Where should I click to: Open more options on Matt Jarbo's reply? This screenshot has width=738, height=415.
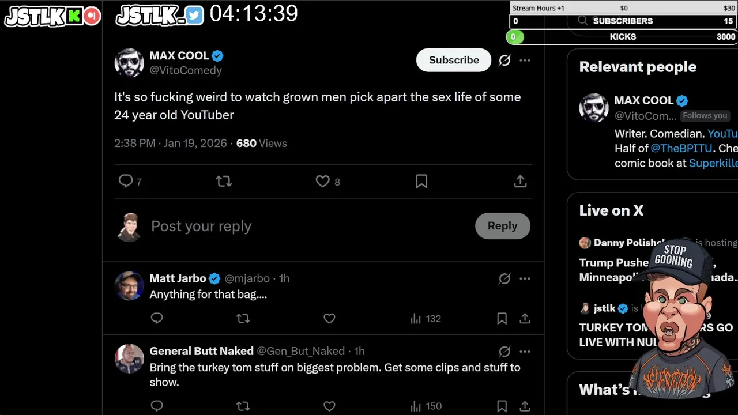[x=525, y=278]
